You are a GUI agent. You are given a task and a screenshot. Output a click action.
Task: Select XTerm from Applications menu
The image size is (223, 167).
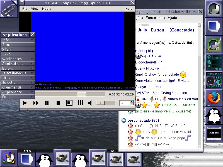point(18,50)
